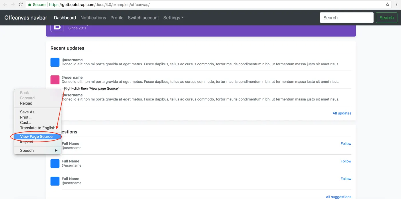Image resolution: width=401 pixels, height=199 pixels.
Task: Click the Recent updates heading
Action: point(67,48)
